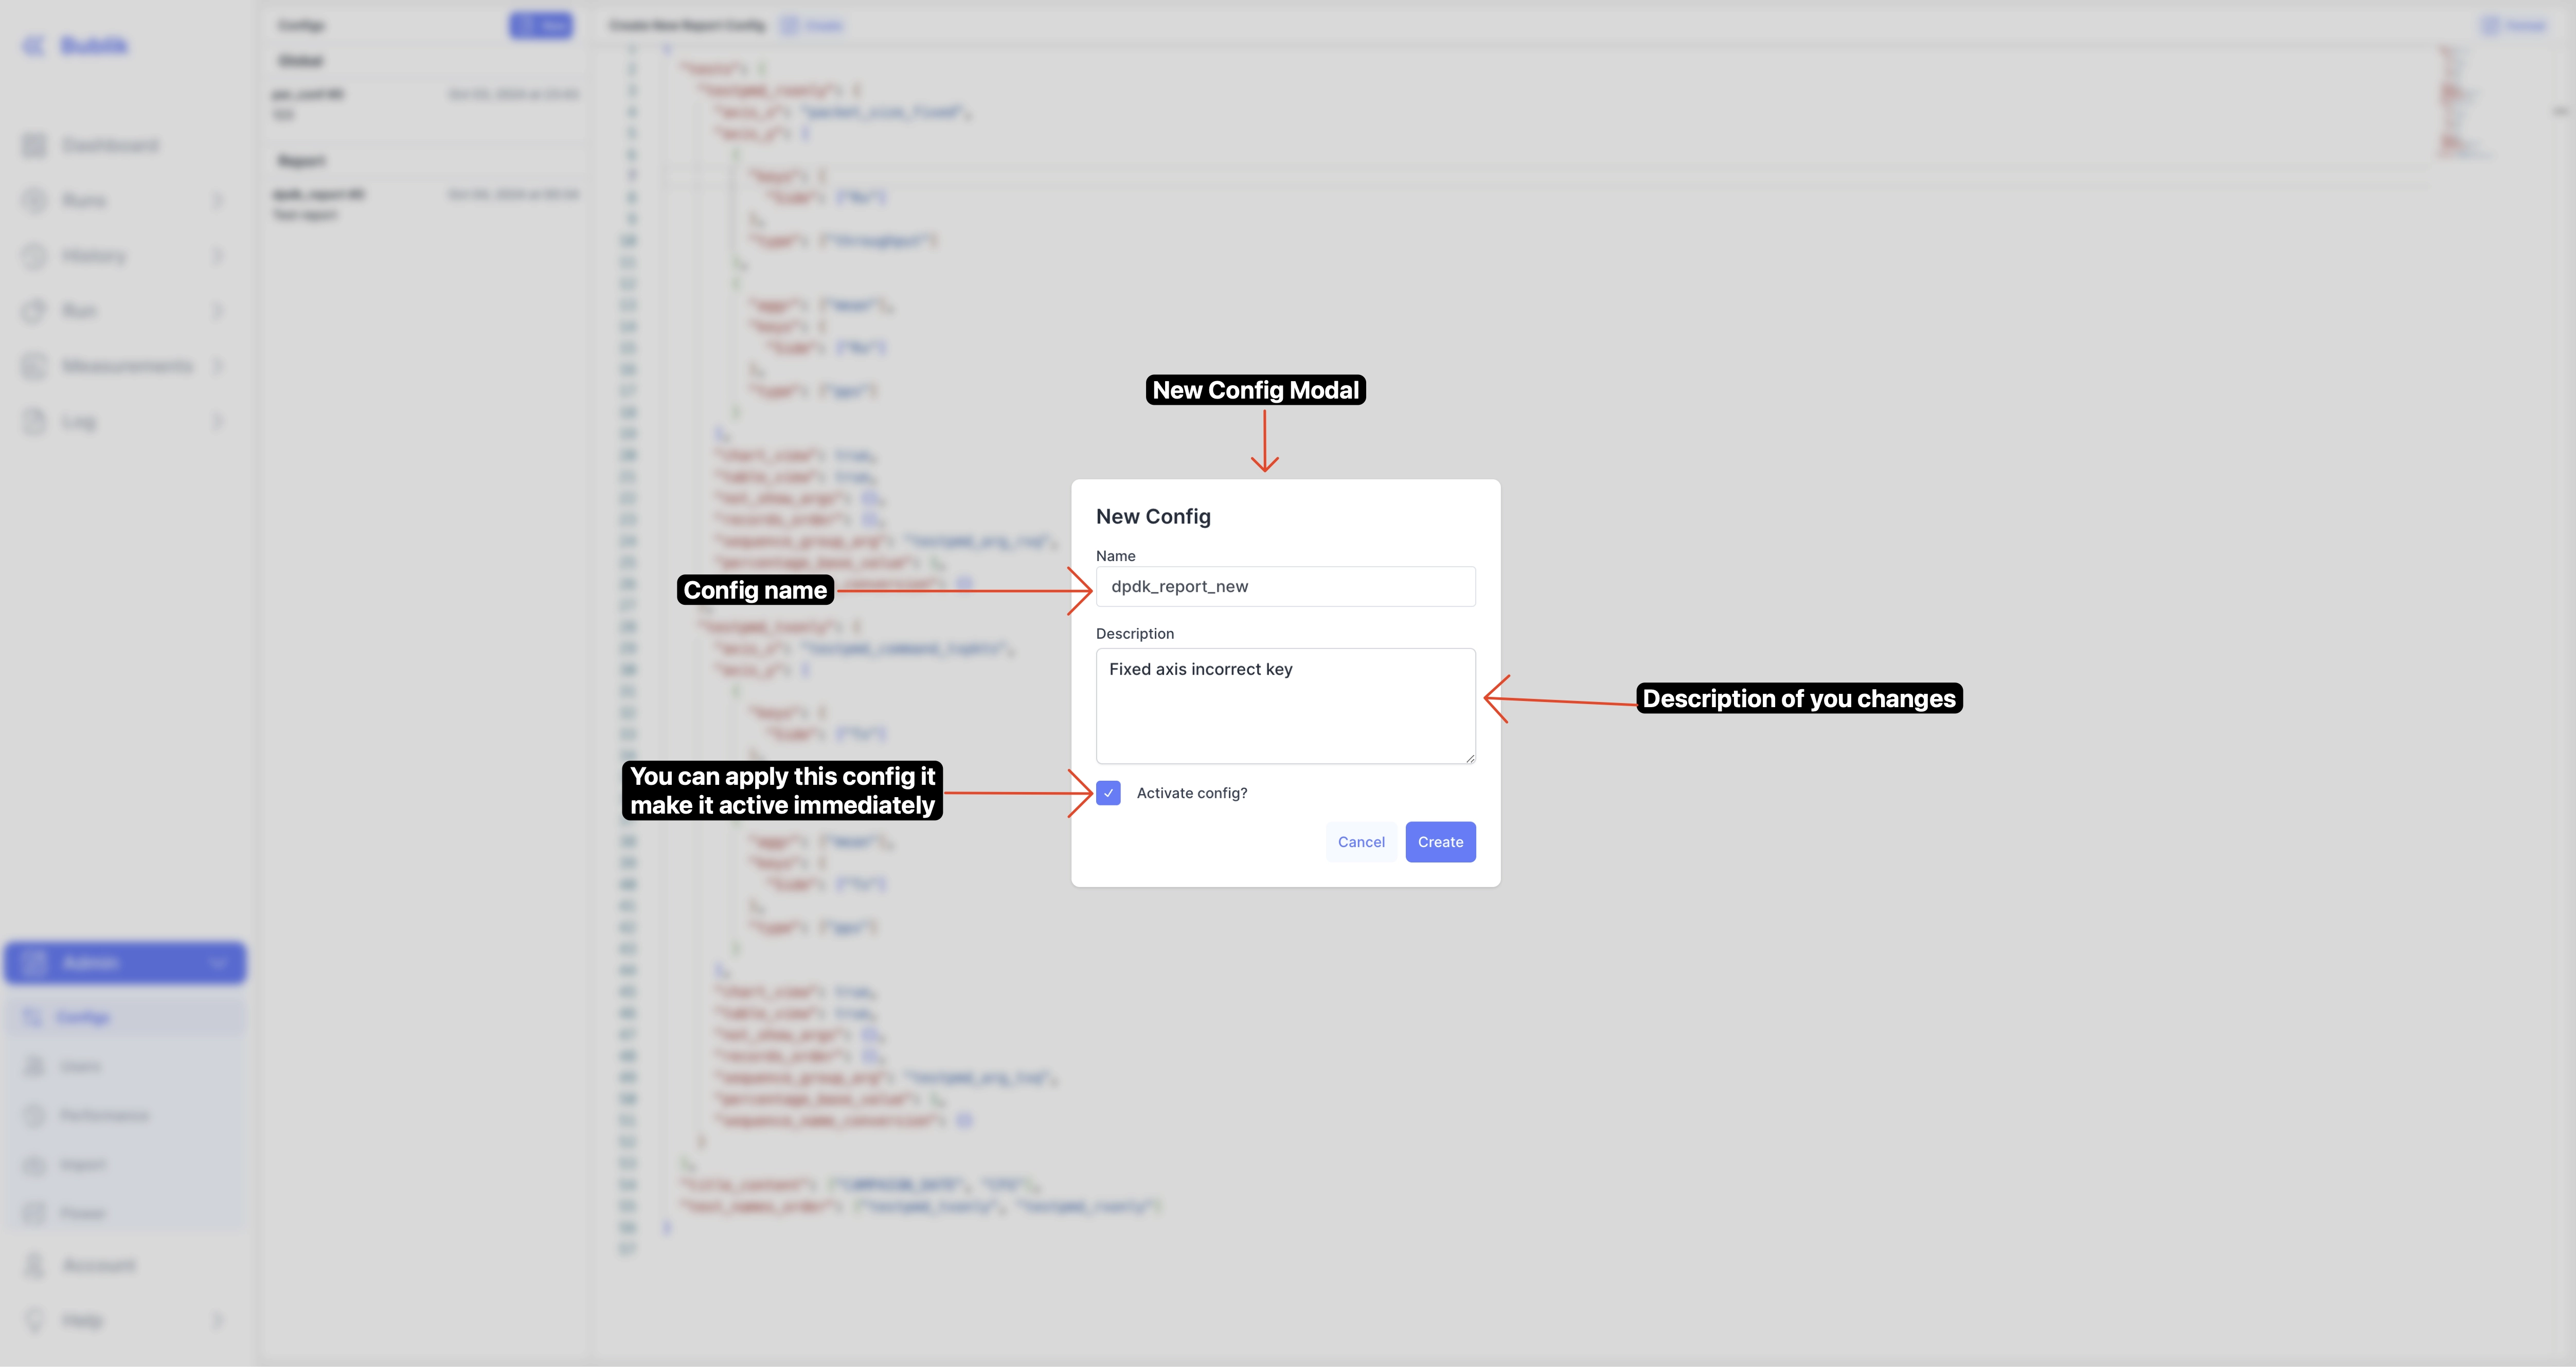Click the Measurements sidebar icon

33,366
